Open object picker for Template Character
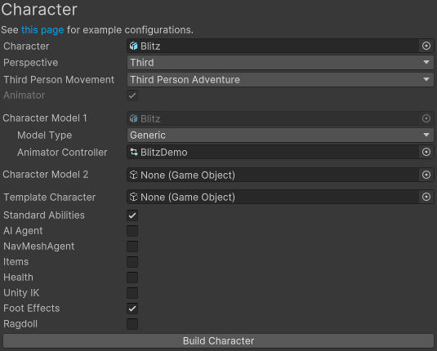Image resolution: width=437 pixels, height=351 pixels. (426, 198)
